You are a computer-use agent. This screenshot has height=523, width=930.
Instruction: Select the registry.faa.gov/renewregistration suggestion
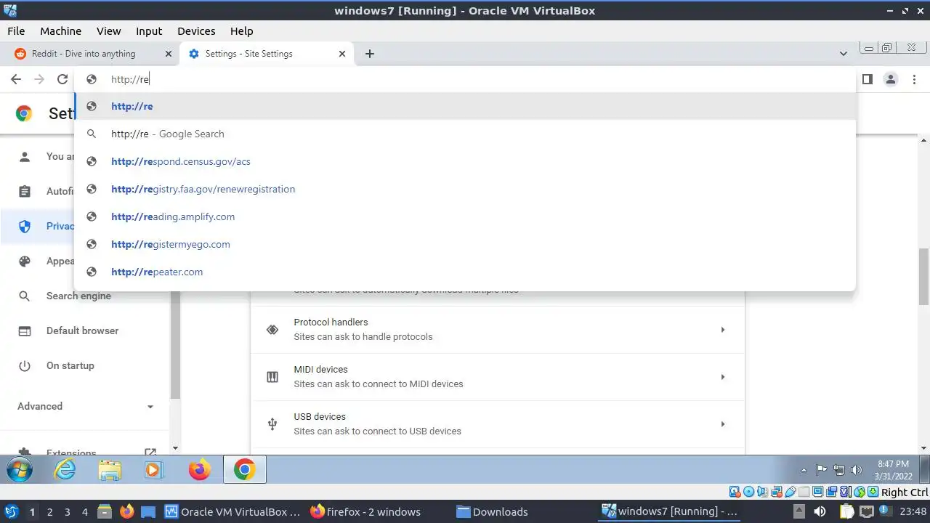(x=465, y=189)
